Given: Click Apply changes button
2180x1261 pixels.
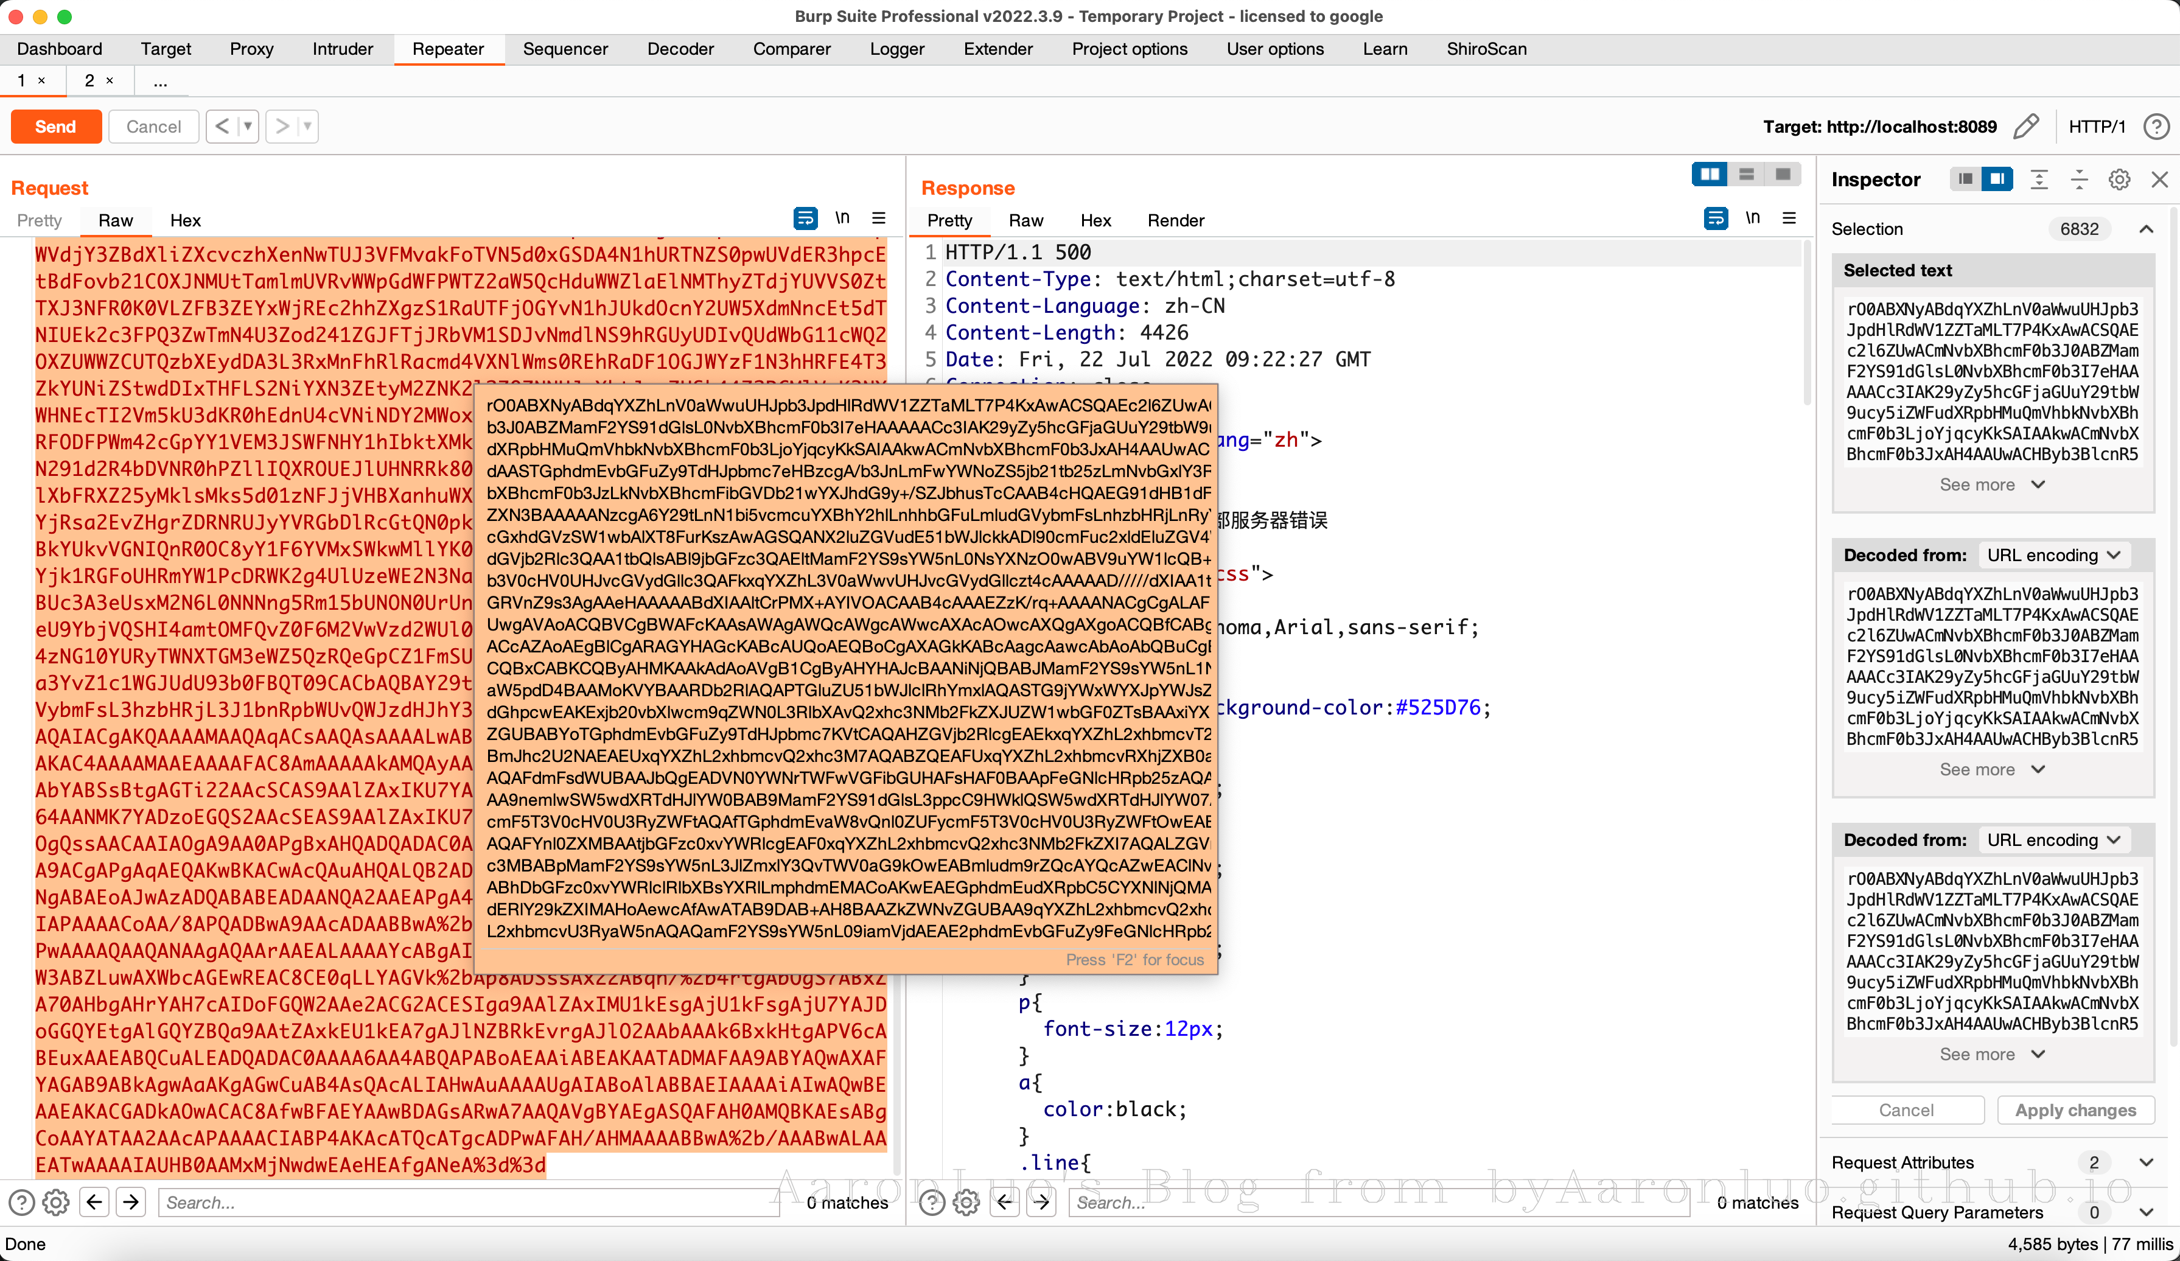Looking at the screenshot, I should point(2075,1109).
